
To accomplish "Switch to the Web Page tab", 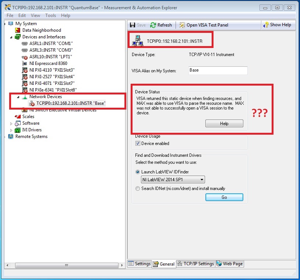I will pos(229,264).
